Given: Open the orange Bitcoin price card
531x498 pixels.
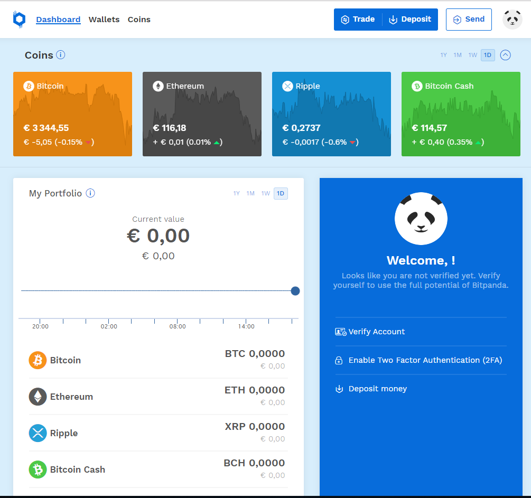Looking at the screenshot, I should [x=72, y=114].
